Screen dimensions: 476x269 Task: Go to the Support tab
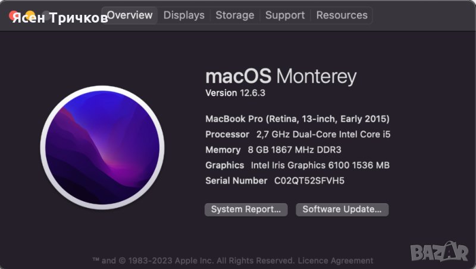[285, 15]
